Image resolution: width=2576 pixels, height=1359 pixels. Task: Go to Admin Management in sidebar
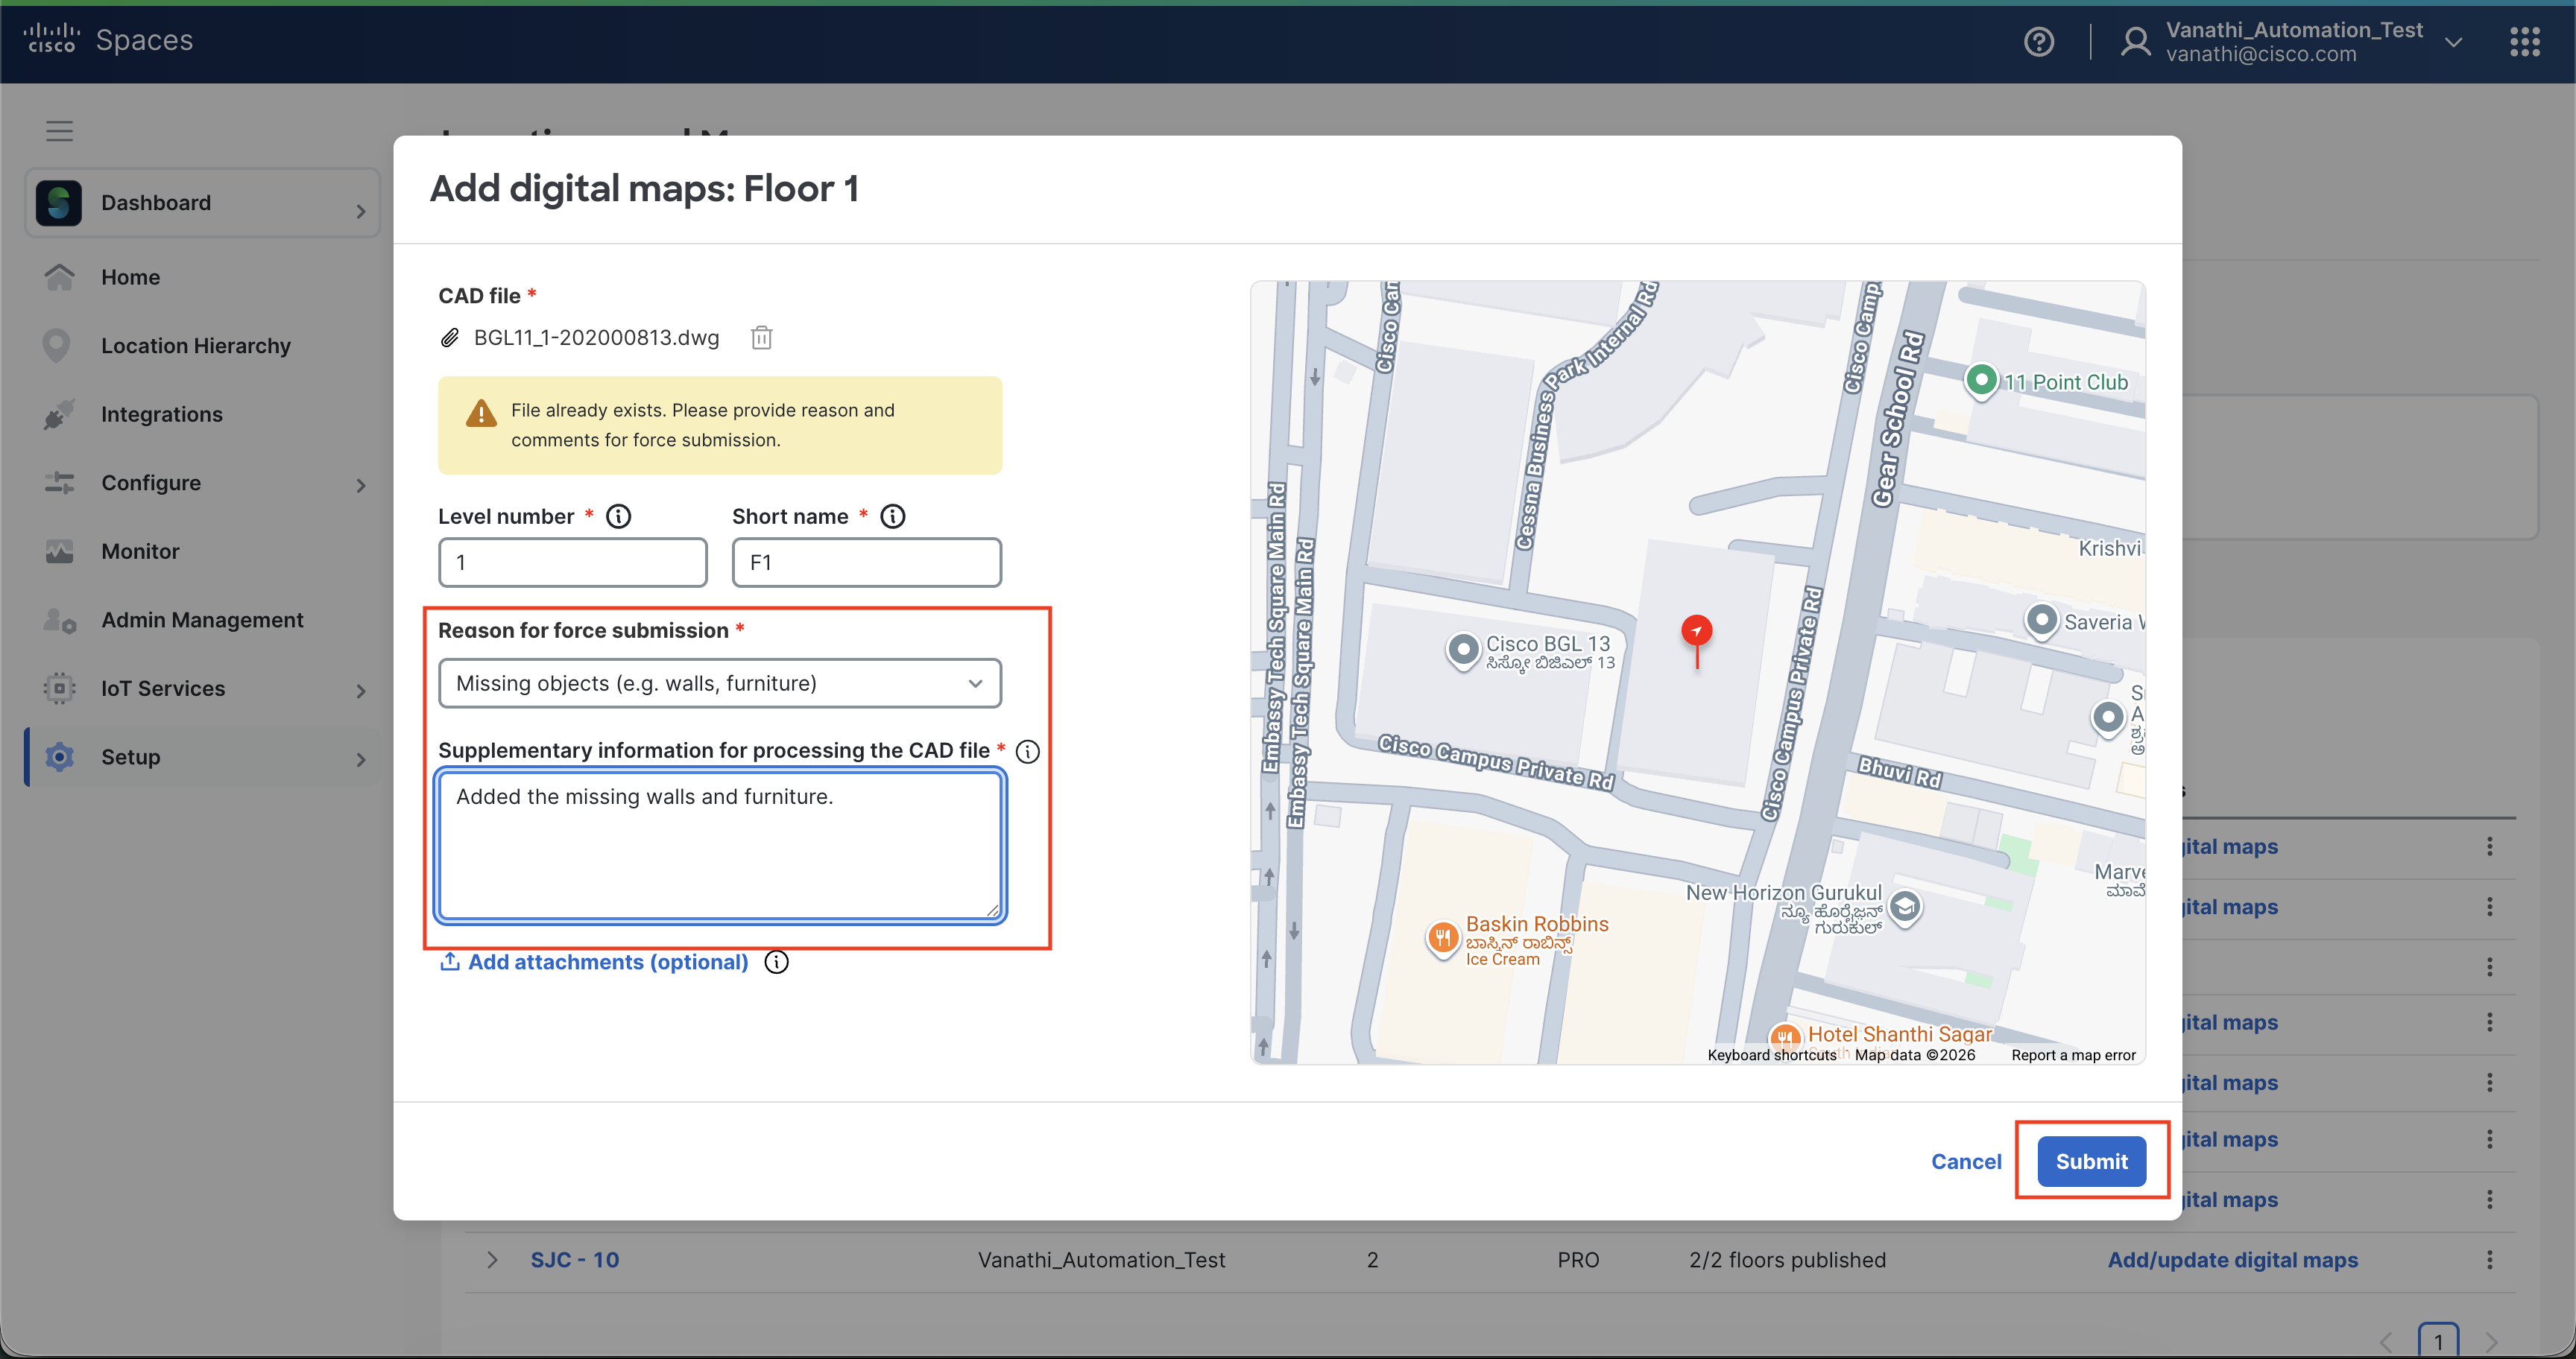click(202, 620)
